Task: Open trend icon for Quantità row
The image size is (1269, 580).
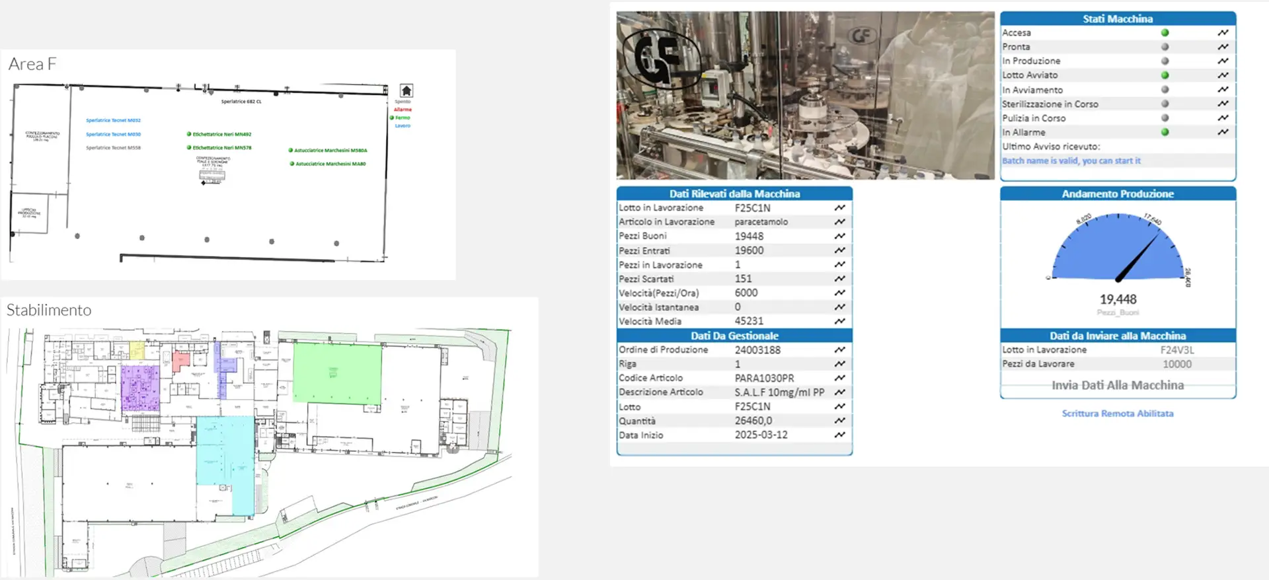Action: point(839,421)
